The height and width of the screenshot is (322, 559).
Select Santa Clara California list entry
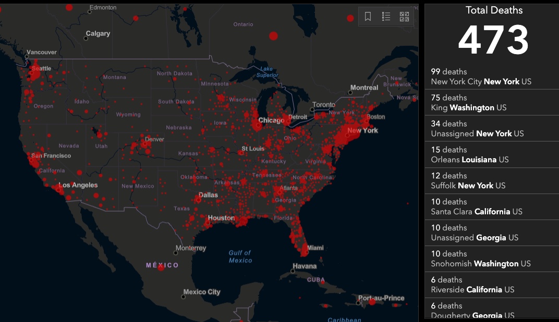click(x=491, y=207)
